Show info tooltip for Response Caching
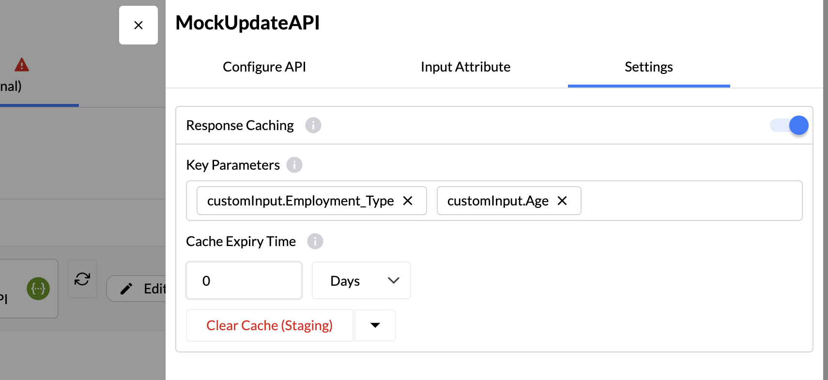The height and width of the screenshot is (380, 828). point(313,125)
